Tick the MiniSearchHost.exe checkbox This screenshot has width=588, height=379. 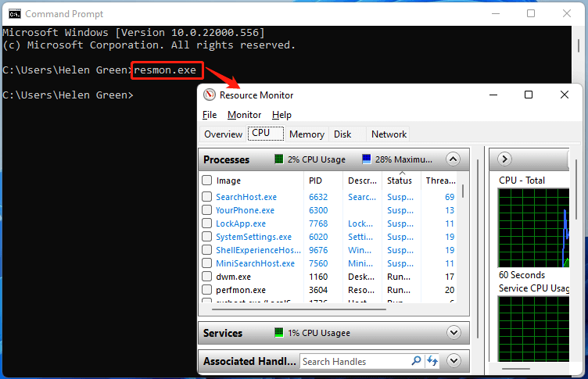[x=206, y=263]
